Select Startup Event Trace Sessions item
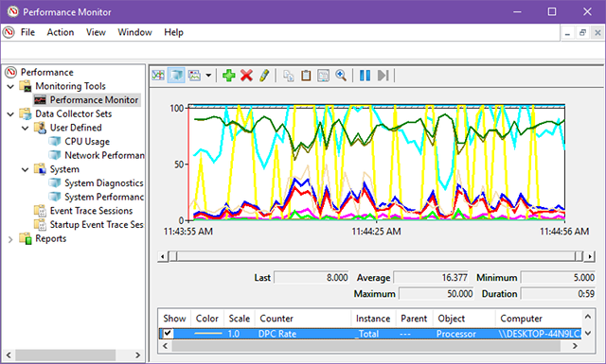This screenshot has width=606, height=364. pyautogui.click(x=97, y=225)
